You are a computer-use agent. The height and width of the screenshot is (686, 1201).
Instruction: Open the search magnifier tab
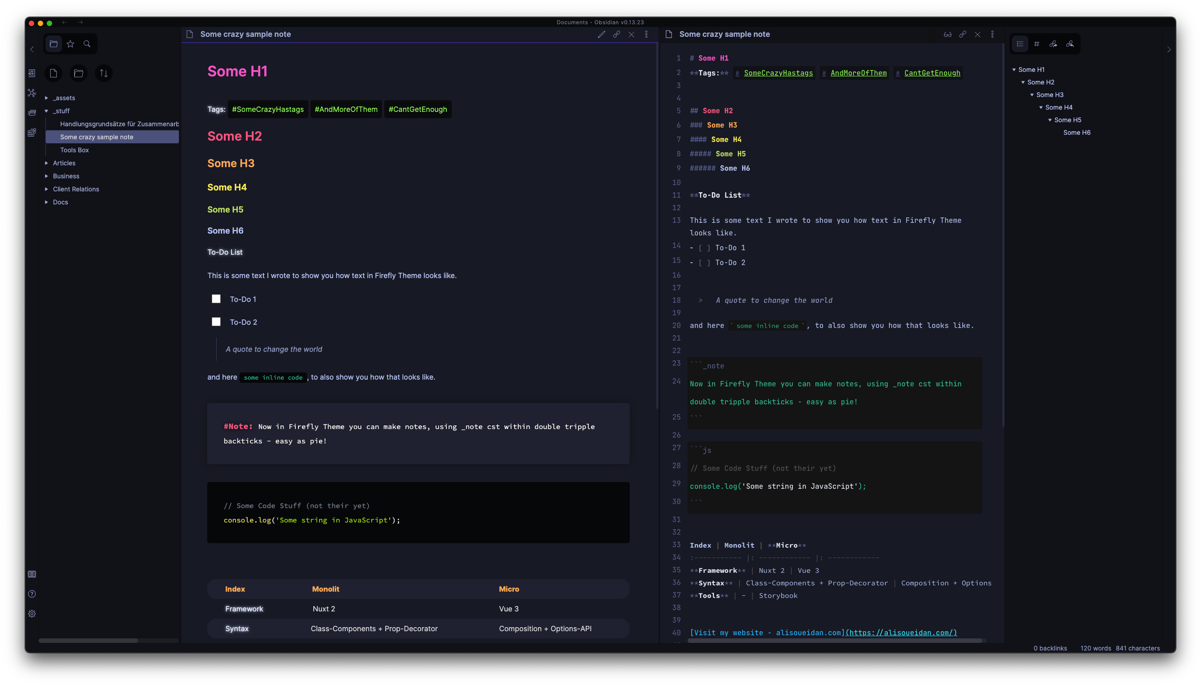click(87, 44)
